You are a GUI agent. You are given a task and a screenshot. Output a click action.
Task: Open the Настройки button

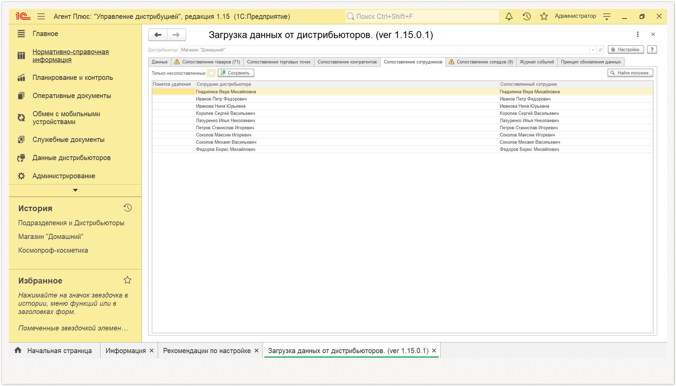tap(626, 50)
